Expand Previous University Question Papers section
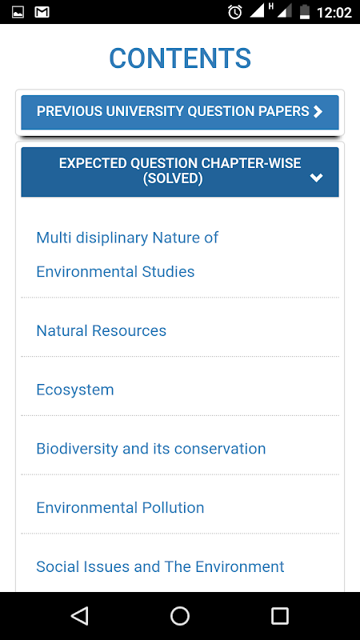Screen dimensions: 360x640 click(180, 112)
